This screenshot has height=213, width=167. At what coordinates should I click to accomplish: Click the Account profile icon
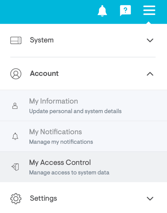[16, 74]
